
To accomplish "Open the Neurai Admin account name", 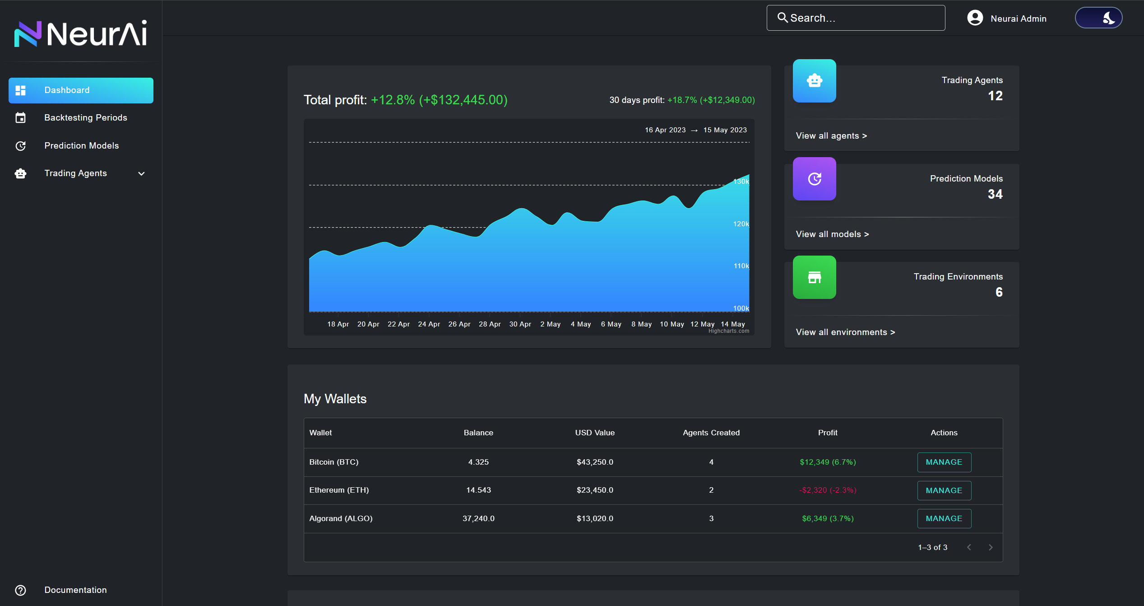I will pos(1019,19).
